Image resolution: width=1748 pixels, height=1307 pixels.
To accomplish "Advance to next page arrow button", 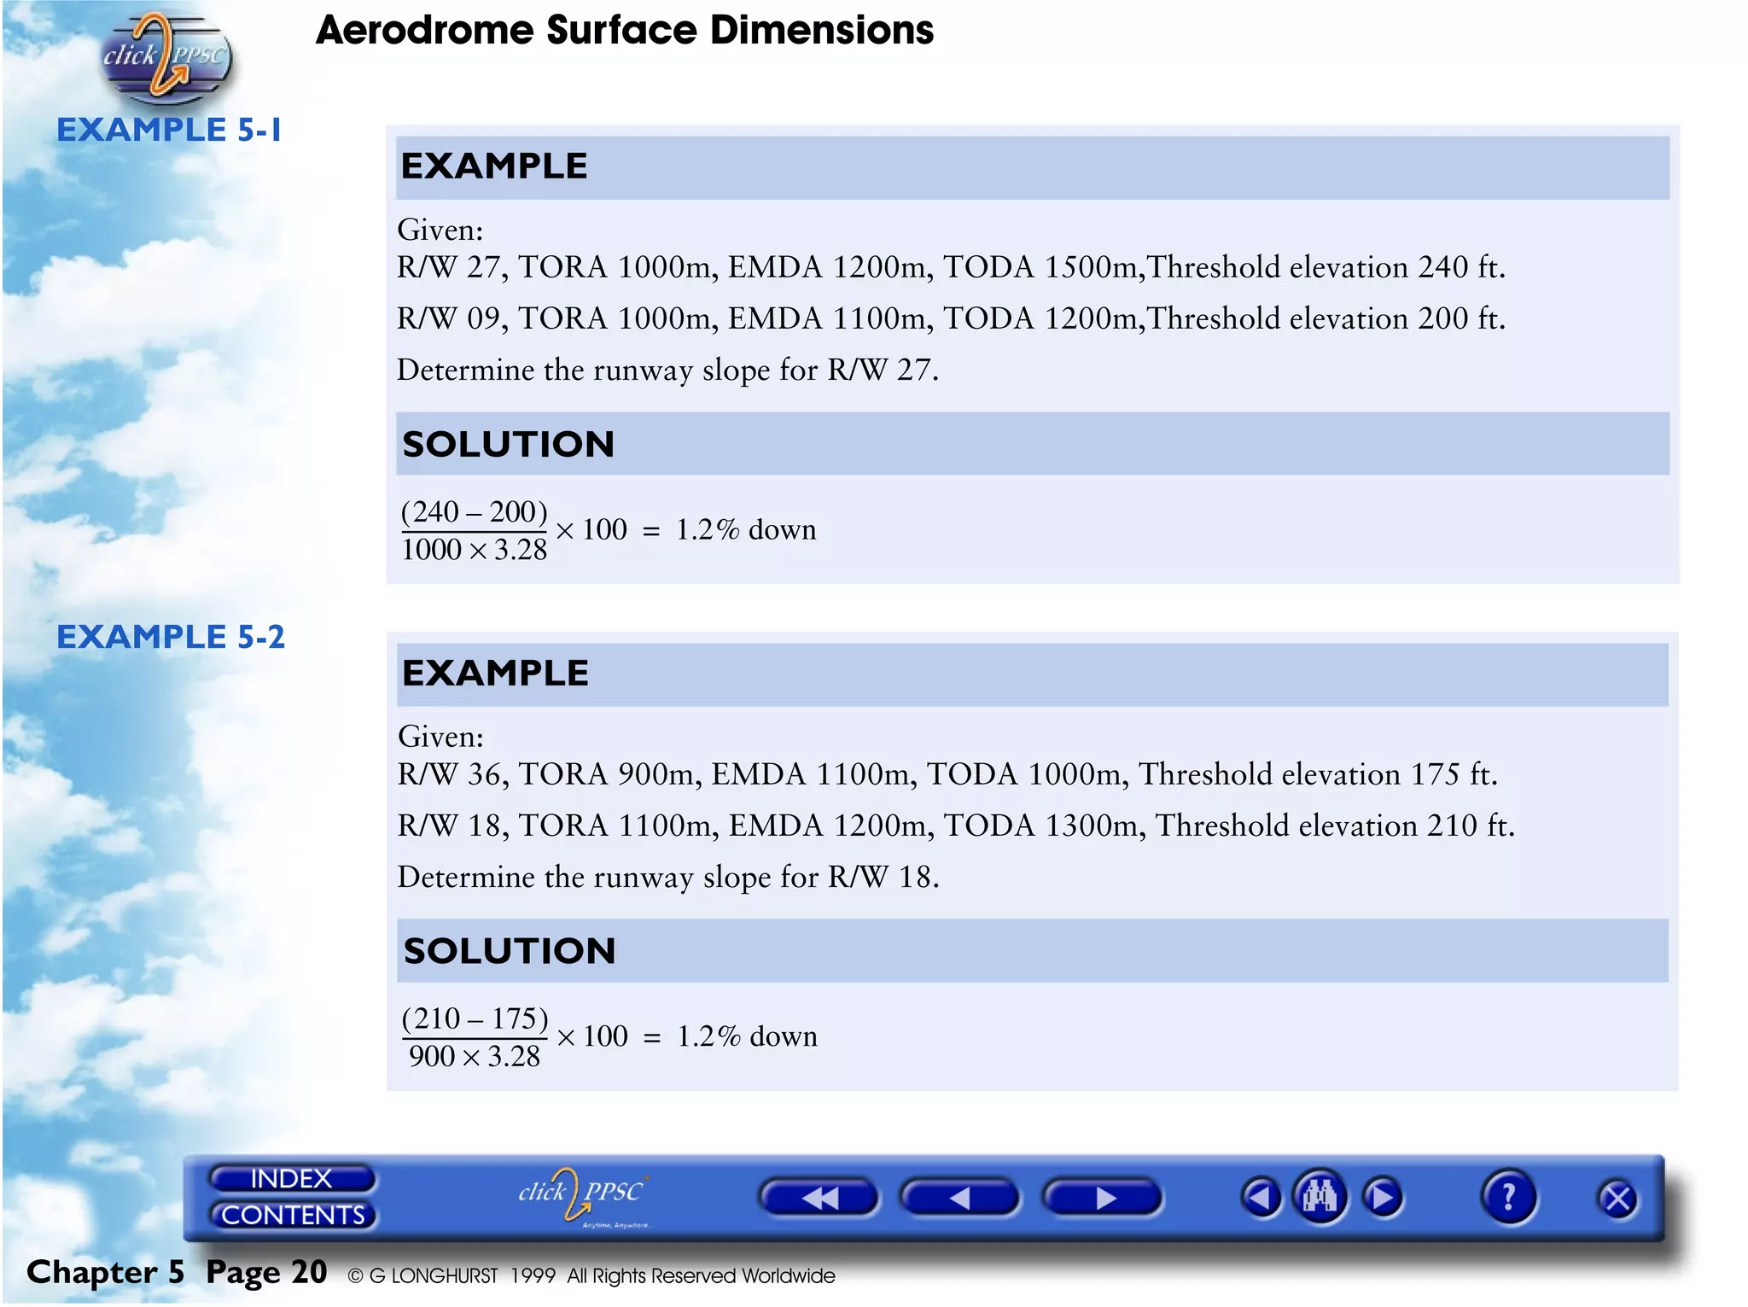I will (x=1103, y=1198).
